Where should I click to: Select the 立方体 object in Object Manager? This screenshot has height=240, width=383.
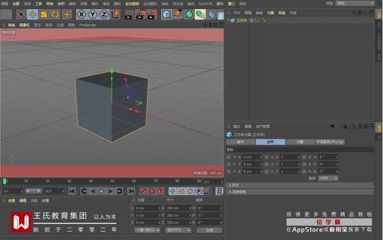241,20
